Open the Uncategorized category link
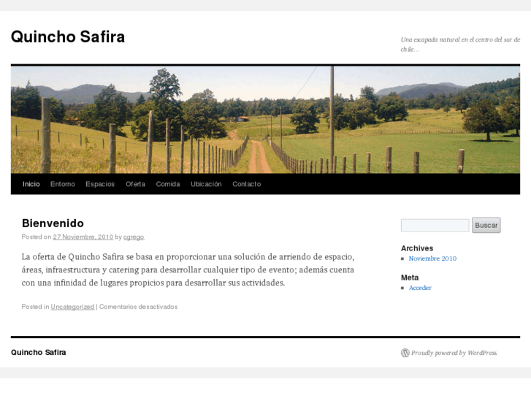531x398 pixels. (72, 307)
